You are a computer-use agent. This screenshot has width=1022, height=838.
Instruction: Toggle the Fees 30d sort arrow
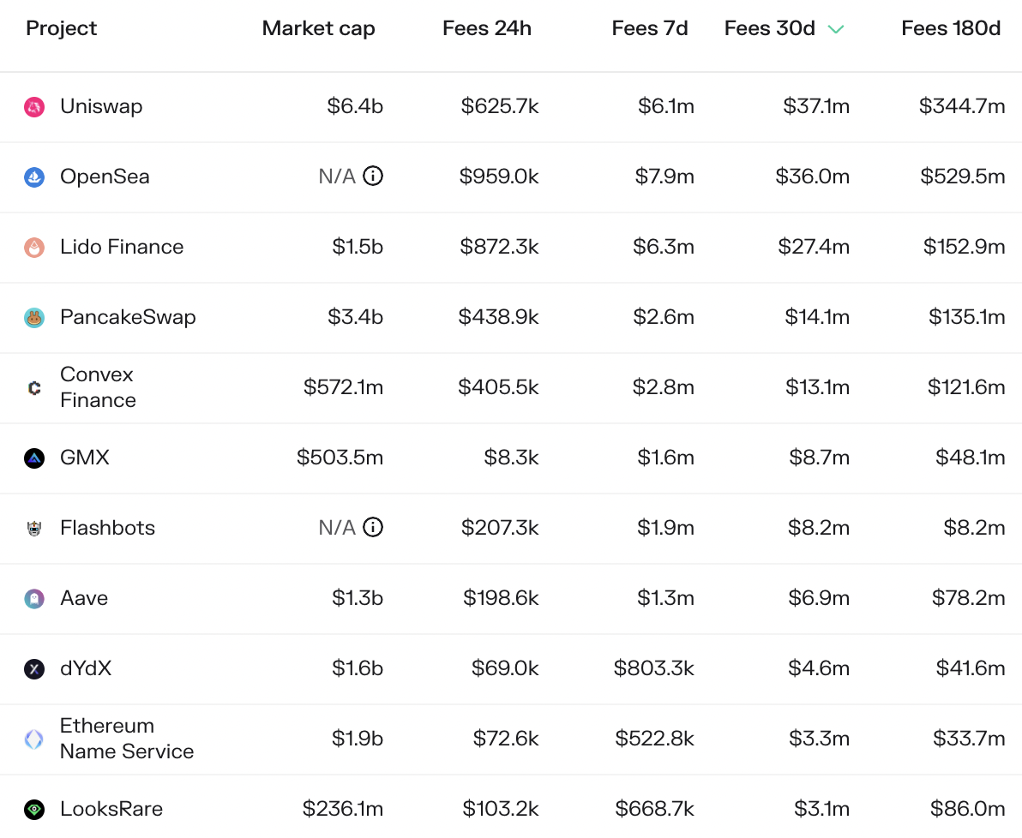(836, 28)
